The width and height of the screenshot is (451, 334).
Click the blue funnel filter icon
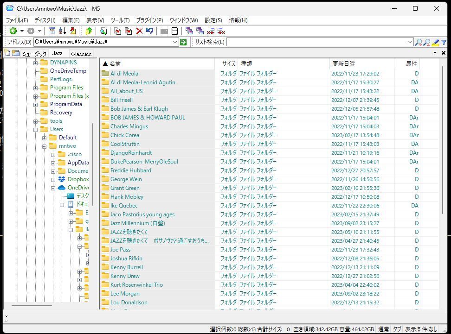tap(444, 43)
